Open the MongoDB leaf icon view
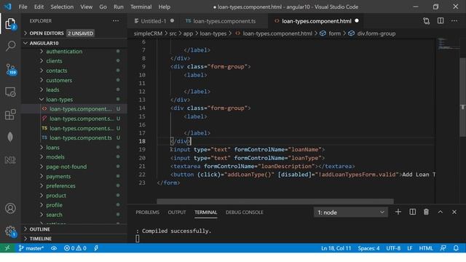This screenshot has height=262, width=466. pos(10,137)
